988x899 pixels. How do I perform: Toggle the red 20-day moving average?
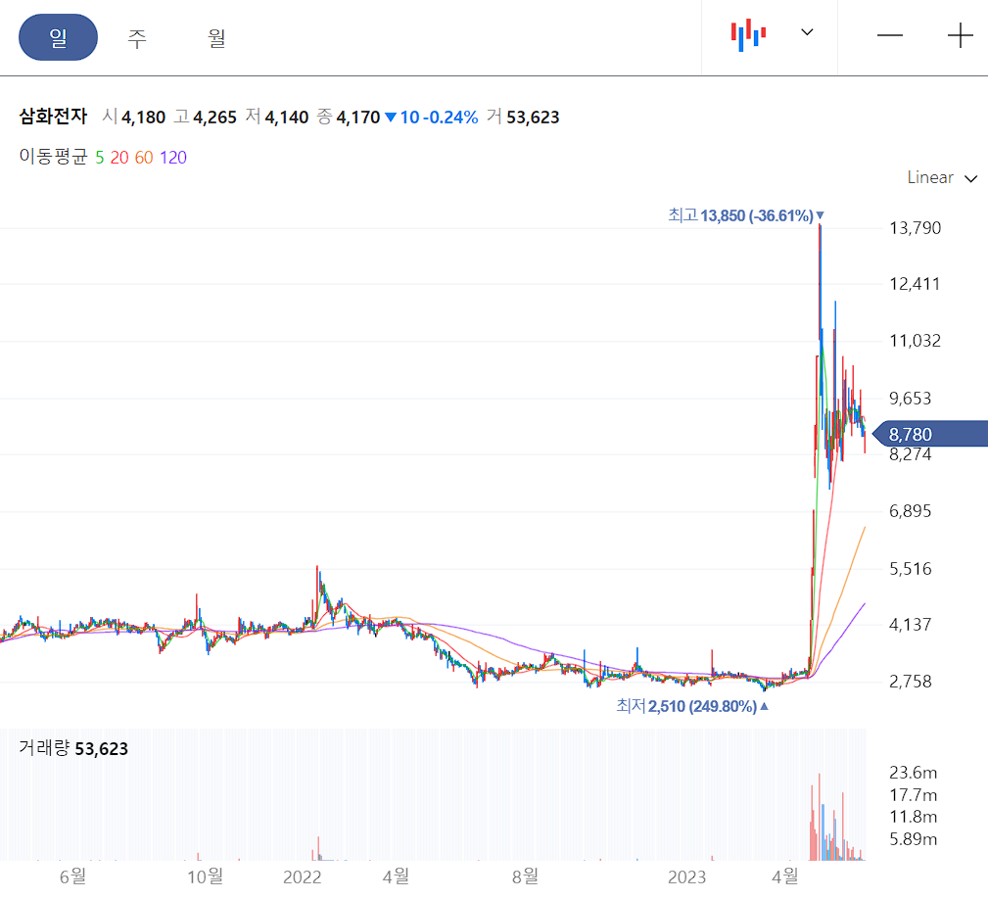pyautogui.click(x=118, y=157)
